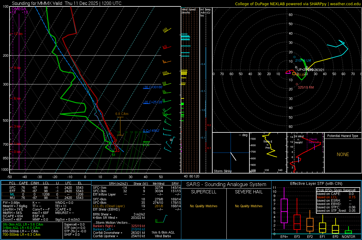Click the MeanW = 7.6g/kg value
The height and width of the screenshot is (240, 362).
[15, 206]
